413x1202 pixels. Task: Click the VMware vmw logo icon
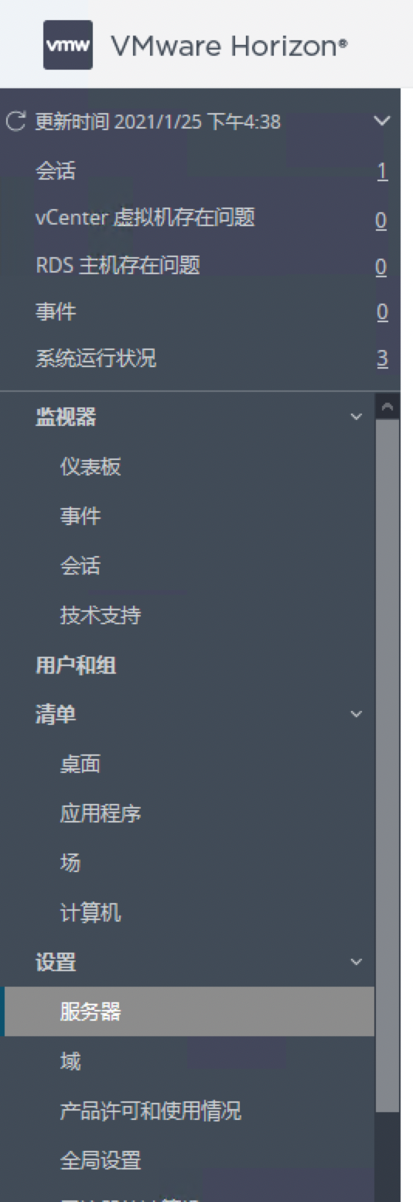click(68, 45)
